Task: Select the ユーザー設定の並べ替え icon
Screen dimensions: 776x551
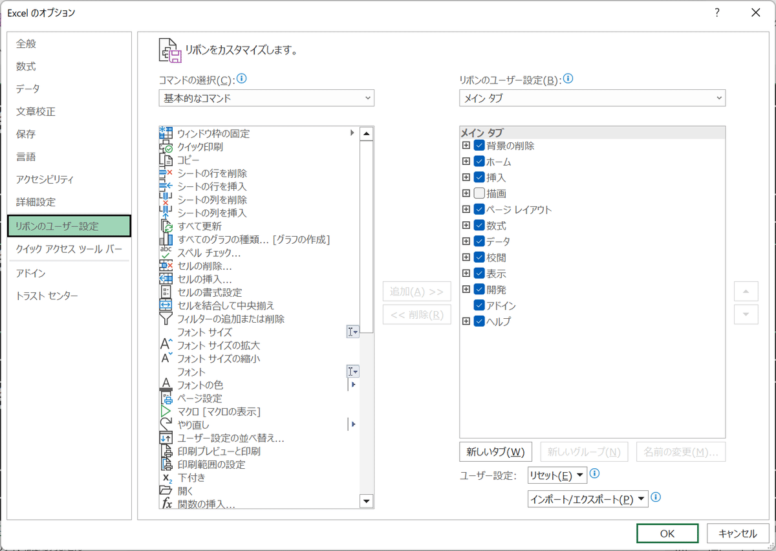Action: tap(166, 438)
